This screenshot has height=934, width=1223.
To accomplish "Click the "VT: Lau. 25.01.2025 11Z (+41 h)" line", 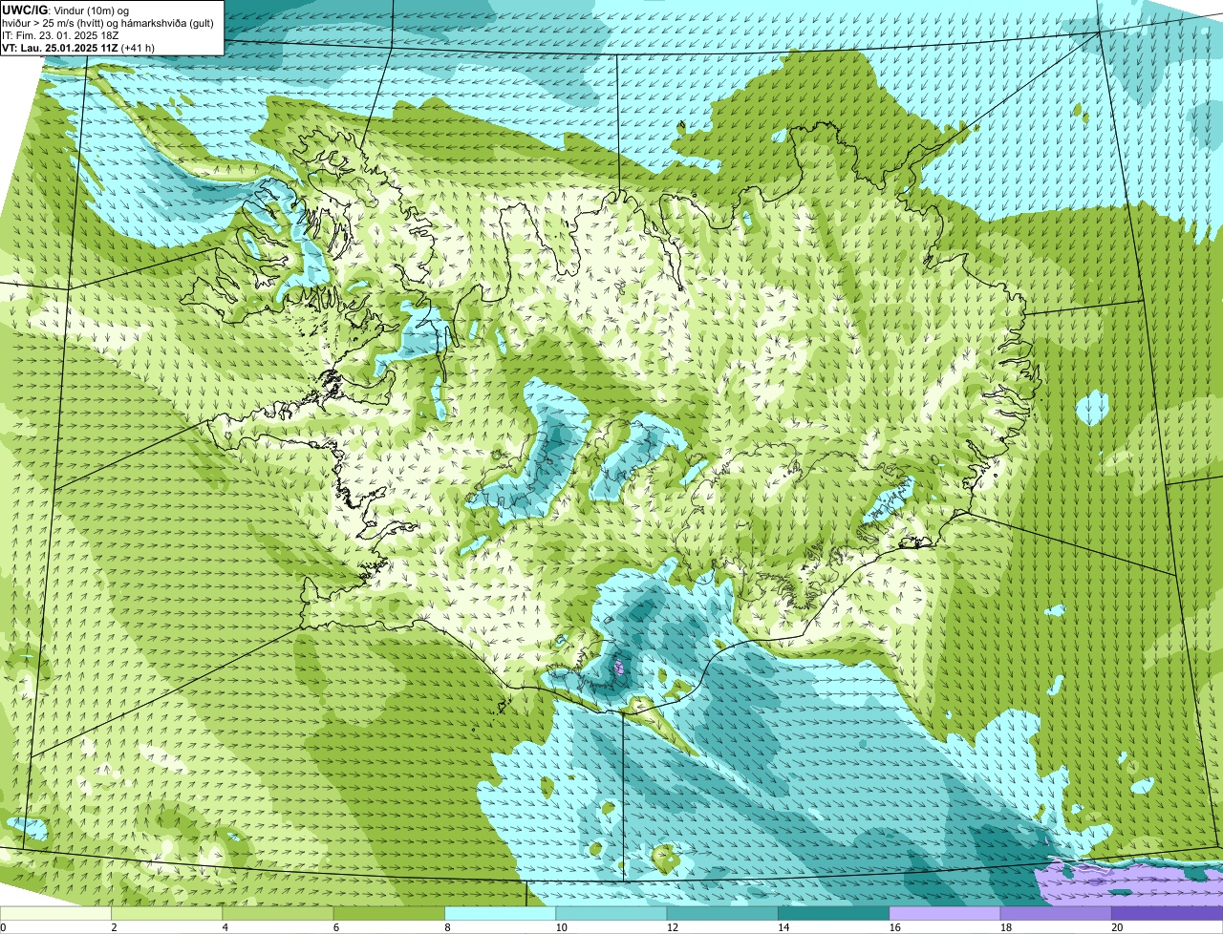I will [78, 47].
